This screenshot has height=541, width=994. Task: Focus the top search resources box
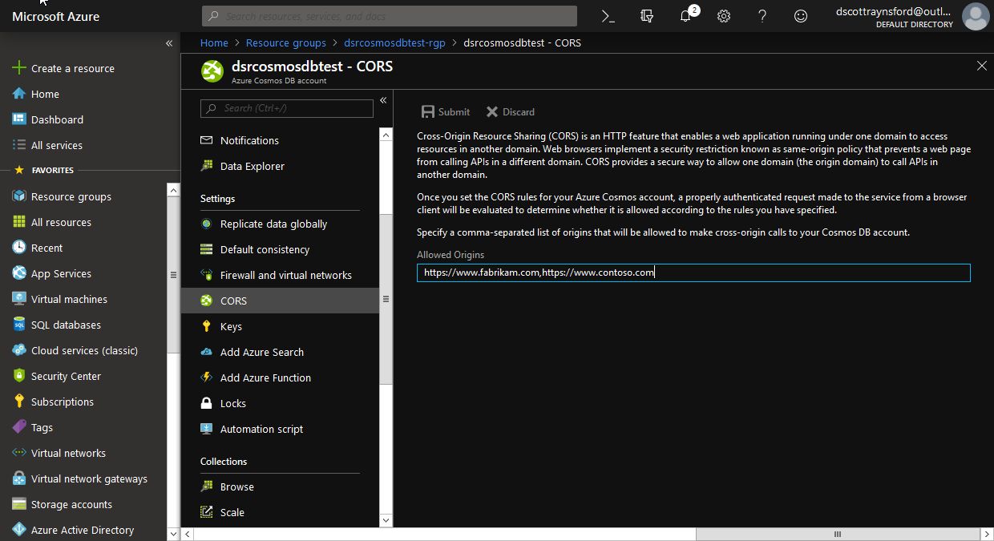click(389, 16)
